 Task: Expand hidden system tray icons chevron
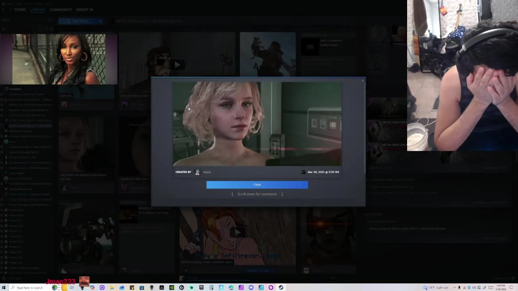pos(454,287)
